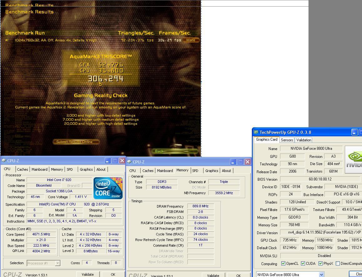Minimize the left CPU-Z window
This screenshot has width=362, height=277.
108,160
